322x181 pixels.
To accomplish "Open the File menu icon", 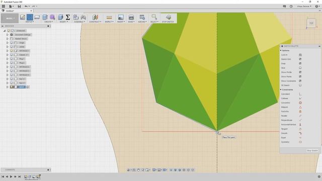I will pyautogui.click(x=11, y=7).
